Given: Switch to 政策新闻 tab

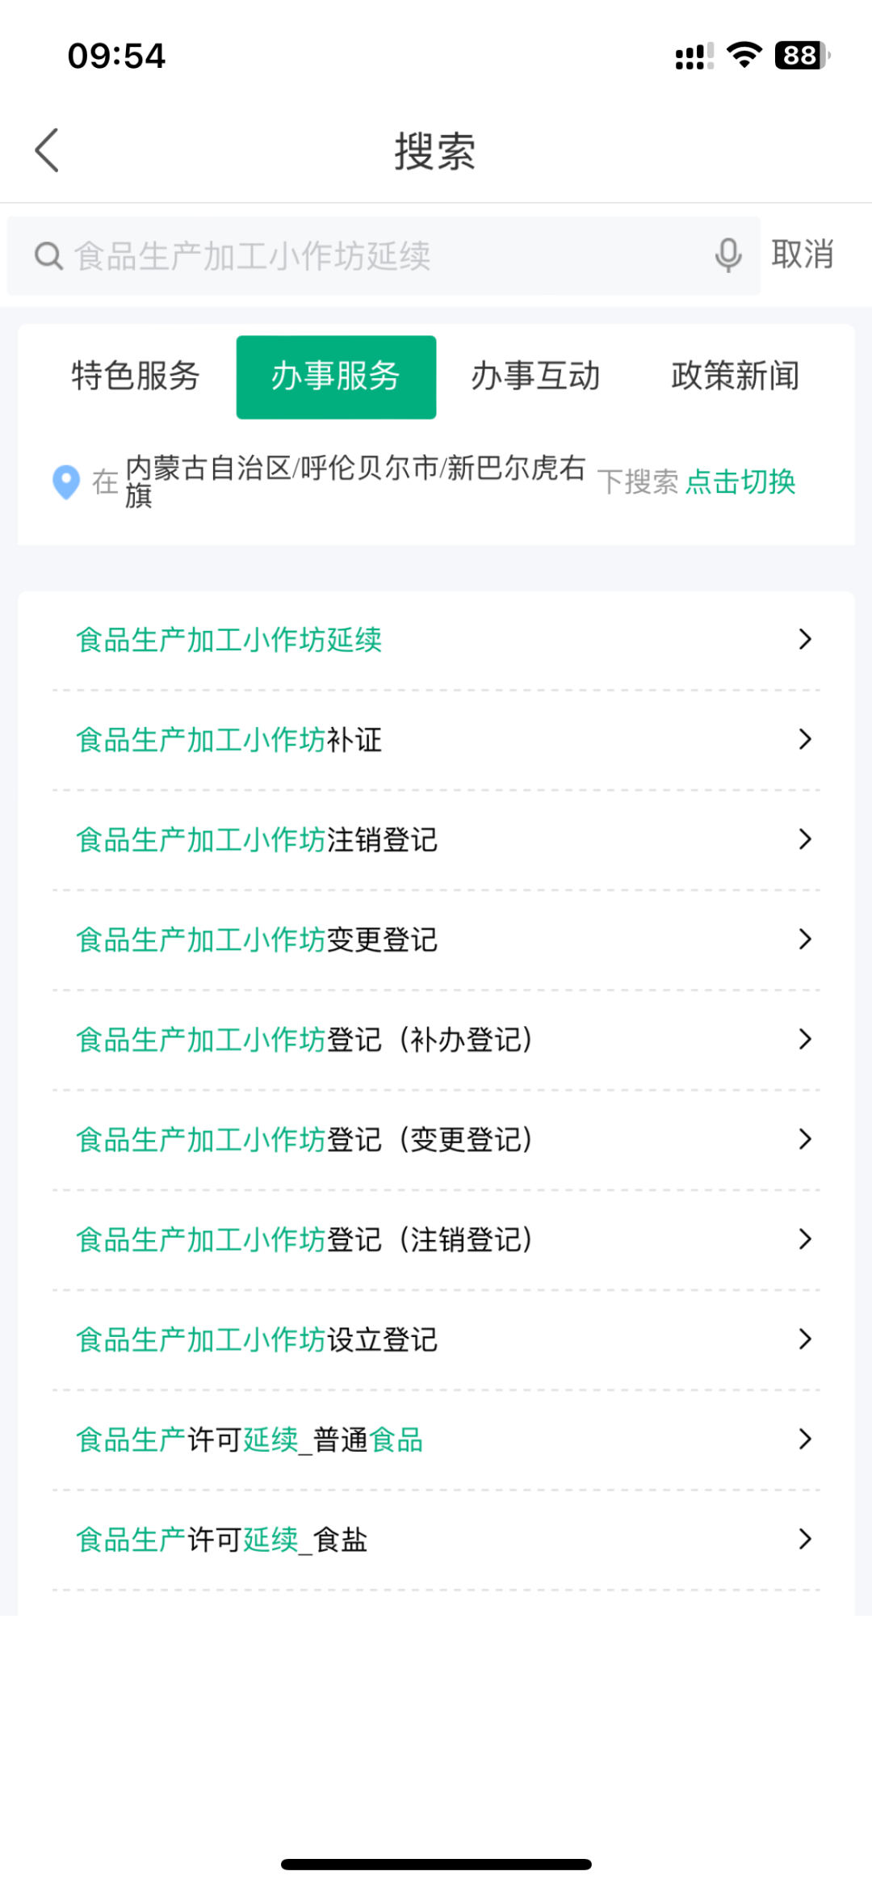Looking at the screenshot, I should [x=735, y=376].
